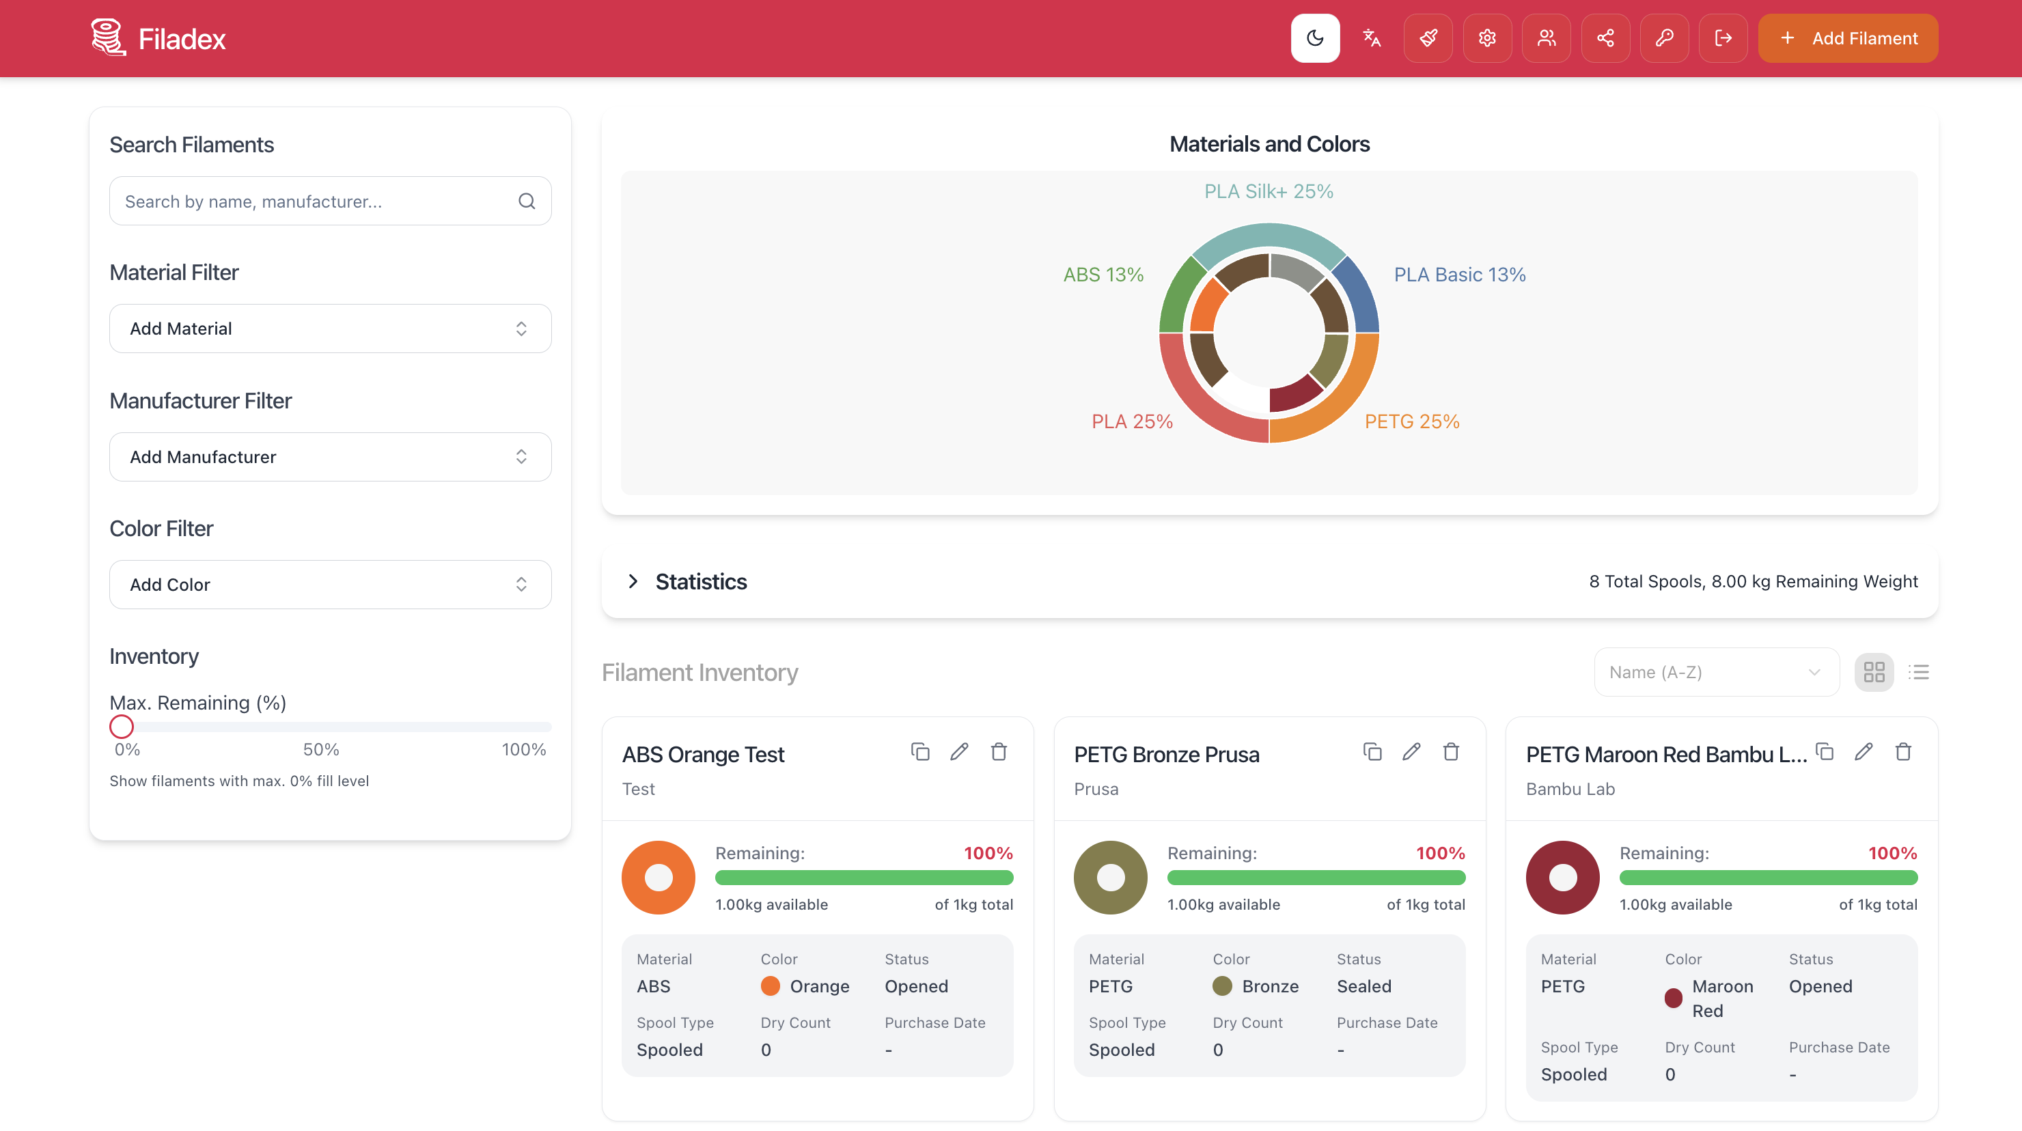Click the key icon in the header
The width and height of the screenshot is (2022, 1131).
coord(1664,38)
